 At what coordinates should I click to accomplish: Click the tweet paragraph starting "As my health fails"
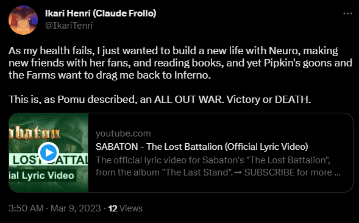[180, 63]
